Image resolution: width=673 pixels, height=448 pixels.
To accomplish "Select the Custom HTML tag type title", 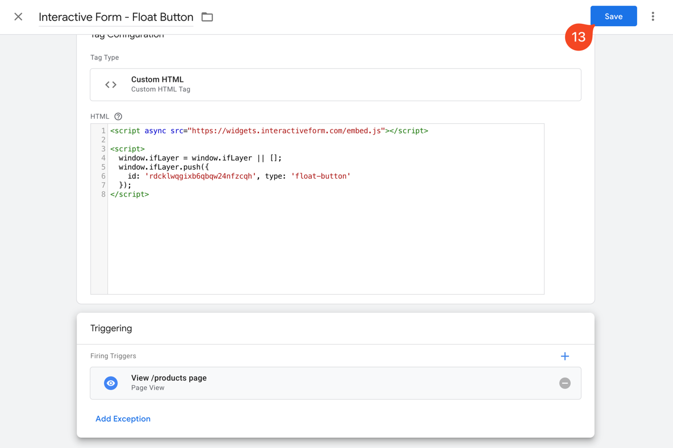I will coord(157,79).
